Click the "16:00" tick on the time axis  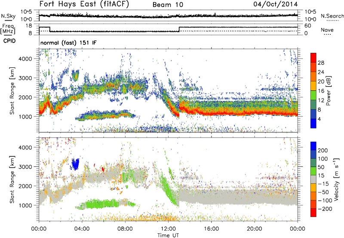[211, 229]
